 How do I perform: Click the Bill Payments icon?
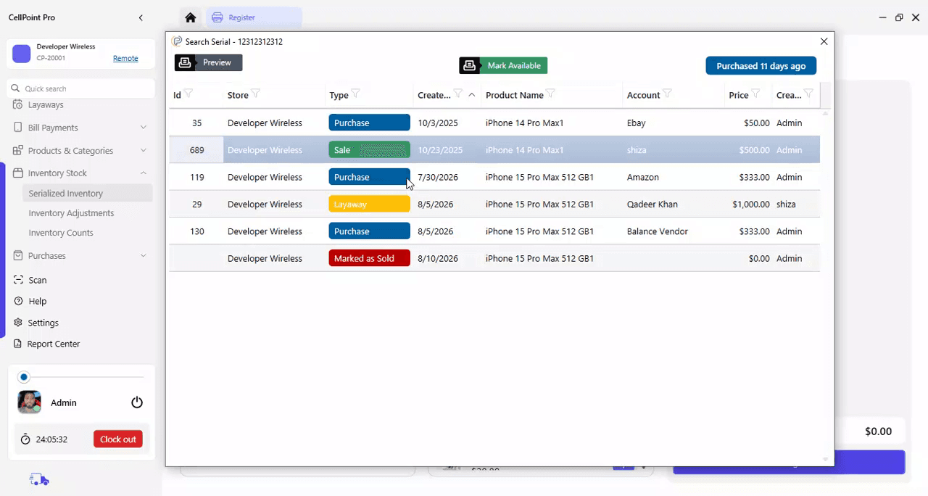[x=18, y=128]
